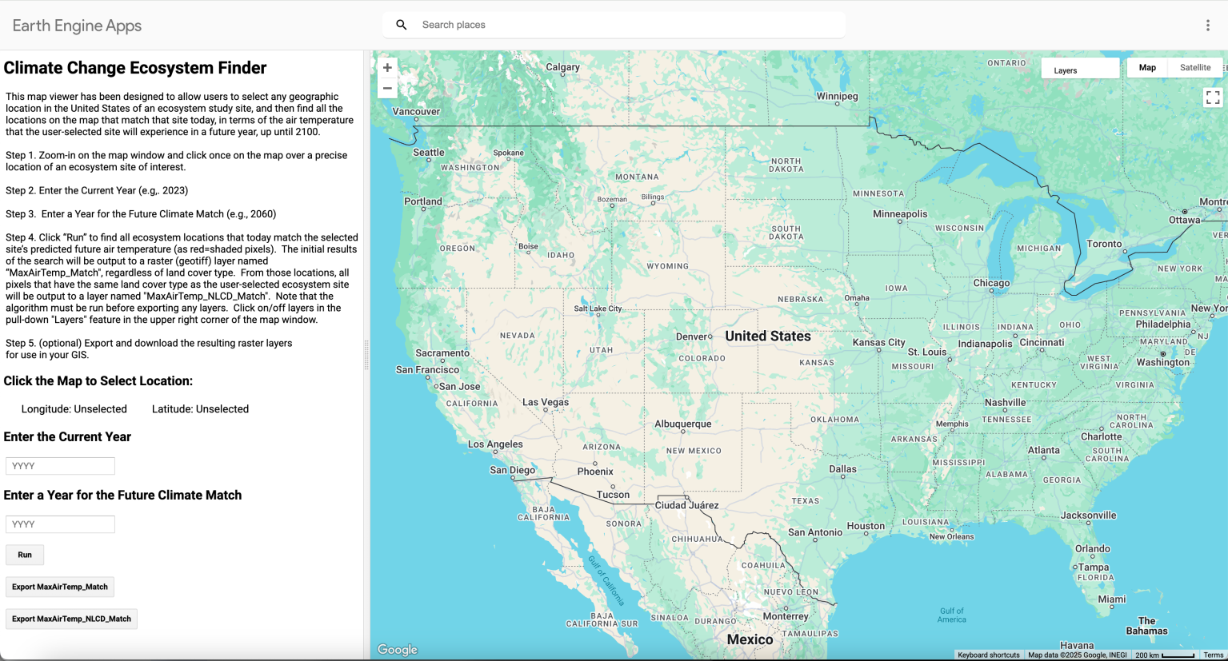Click Salt Lake City on the map

pos(598,309)
